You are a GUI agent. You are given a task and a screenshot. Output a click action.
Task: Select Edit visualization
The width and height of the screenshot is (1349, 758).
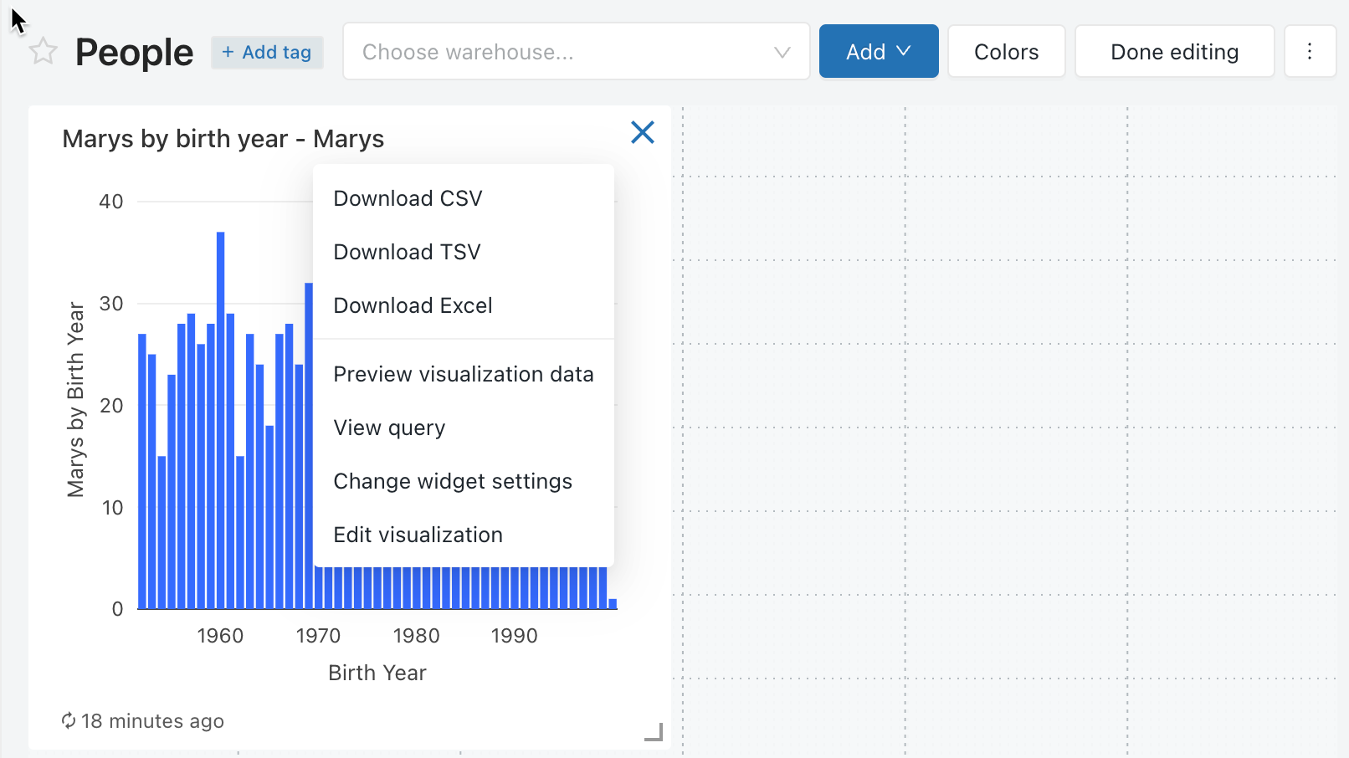point(418,535)
